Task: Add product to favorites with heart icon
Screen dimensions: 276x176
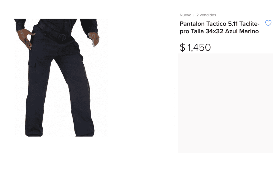Action: click(268, 23)
